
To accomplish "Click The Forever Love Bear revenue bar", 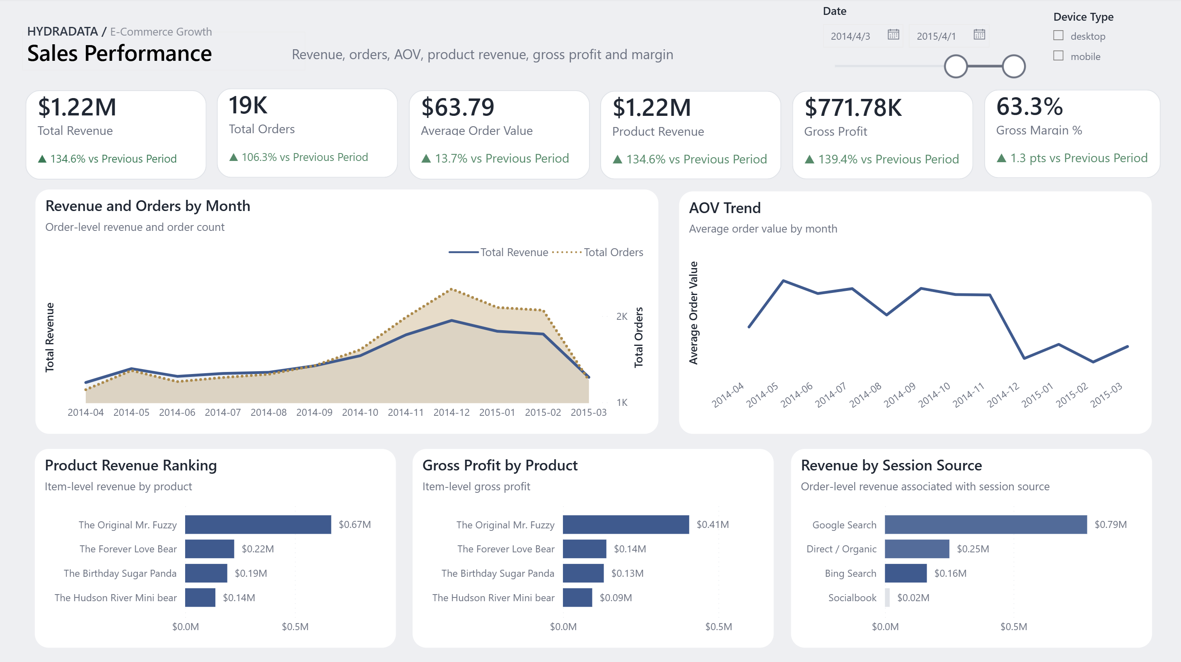I will click(x=210, y=549).
